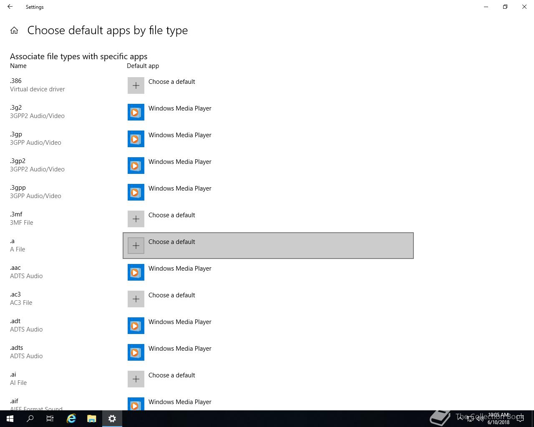Select the .adt file type name
Screen dimensions: 534x427
click(x=15, y=321)
